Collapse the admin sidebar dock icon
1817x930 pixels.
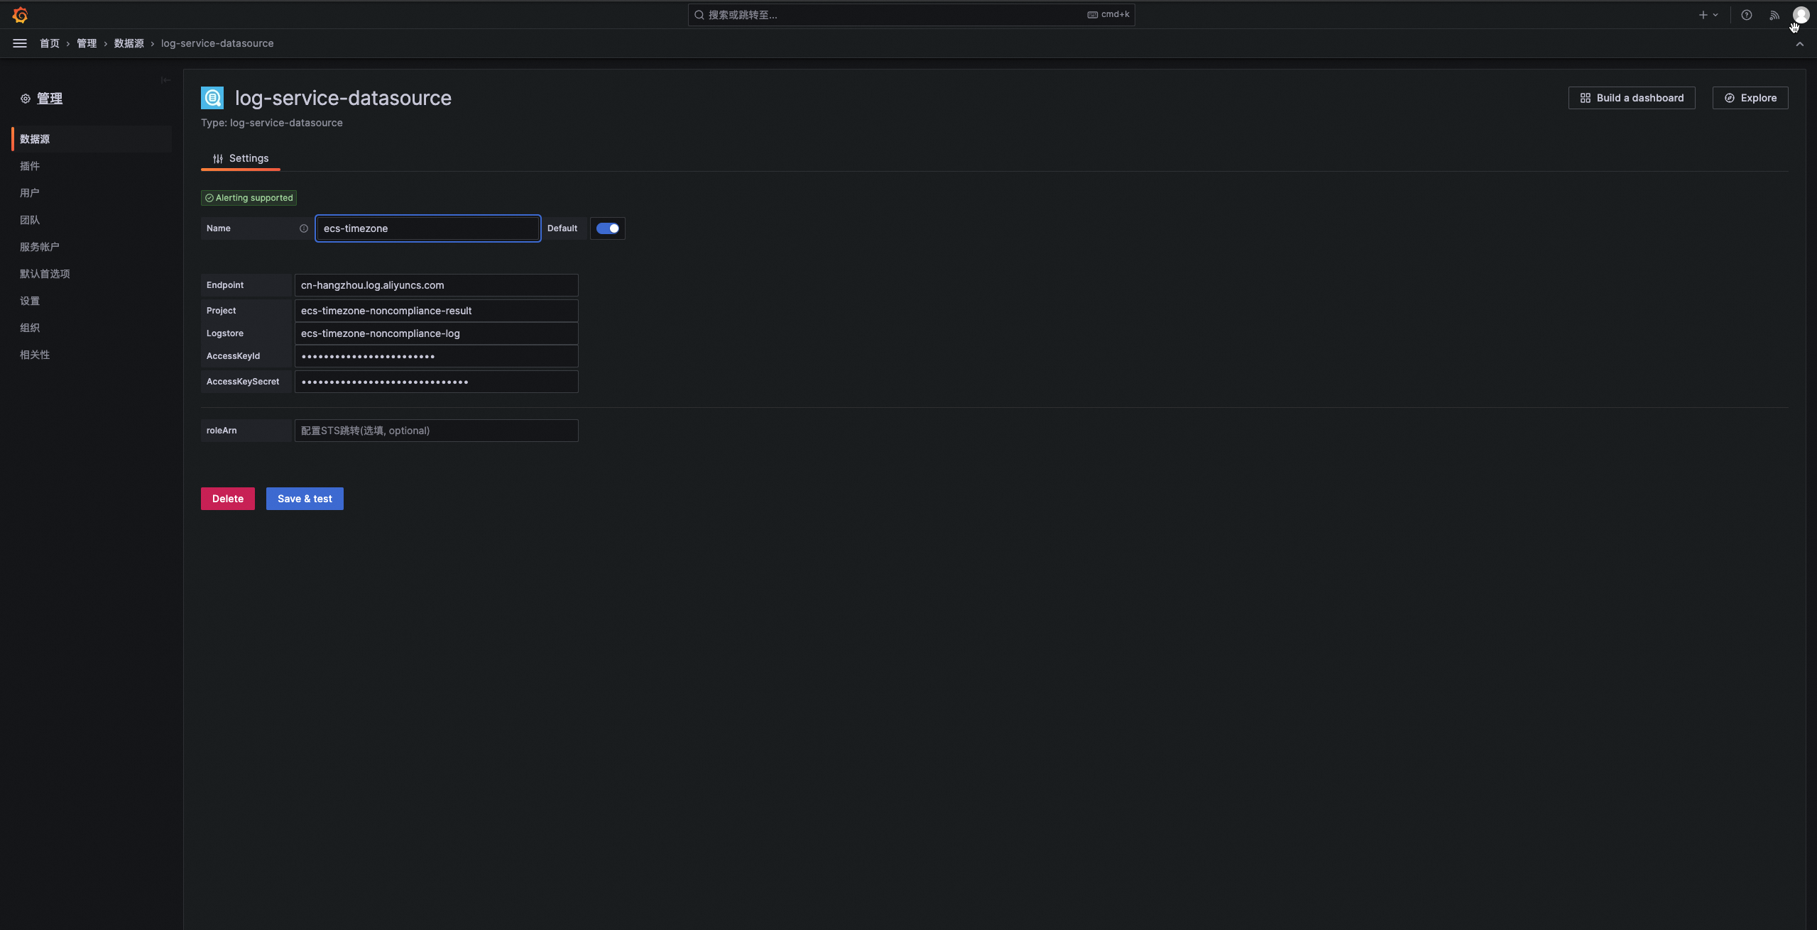[x=165, y=80]
